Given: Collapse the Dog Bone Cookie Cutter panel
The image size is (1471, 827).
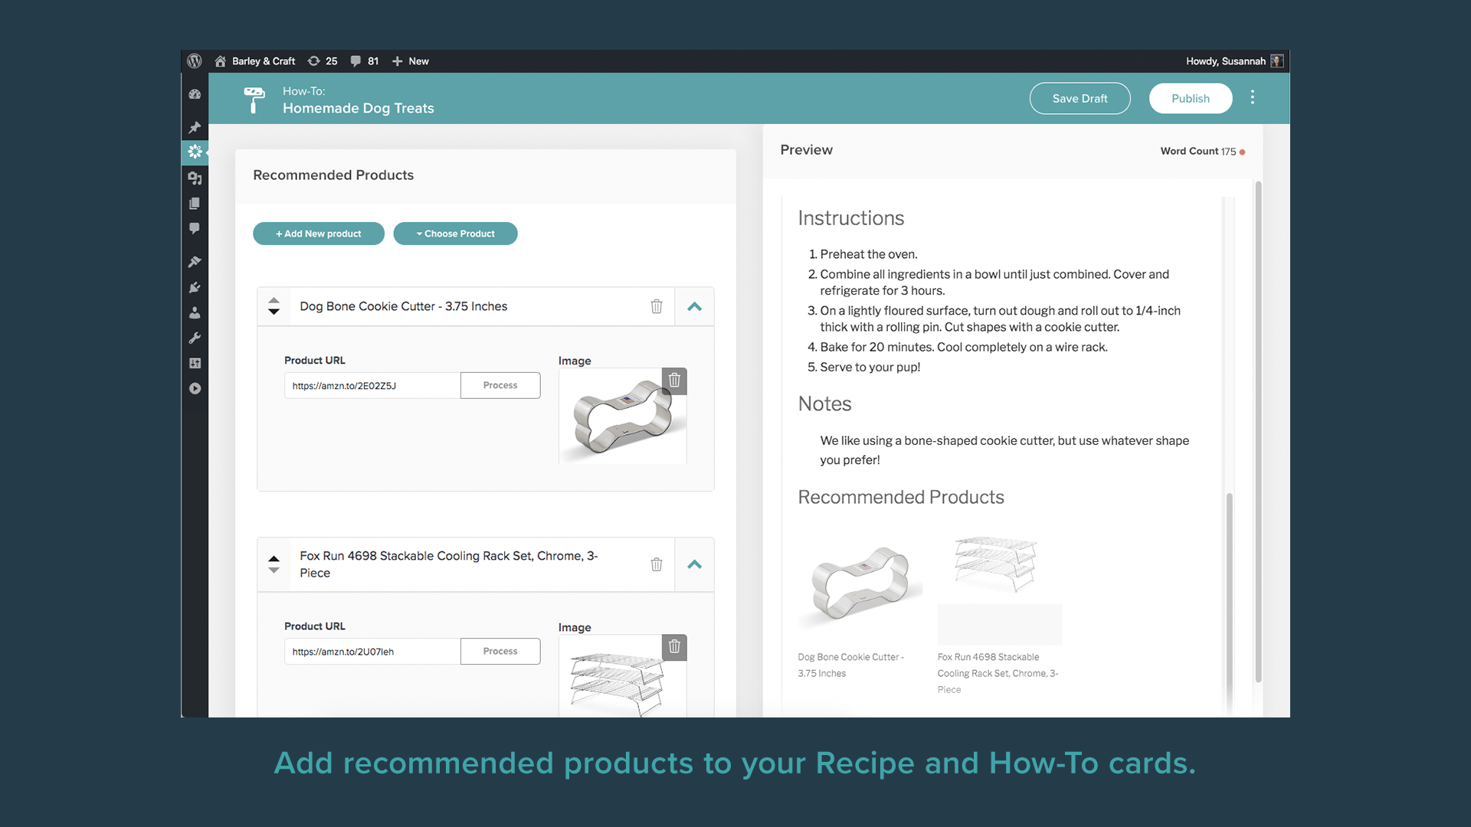Looking at the screenshot, I should click(x=694, y=306).
